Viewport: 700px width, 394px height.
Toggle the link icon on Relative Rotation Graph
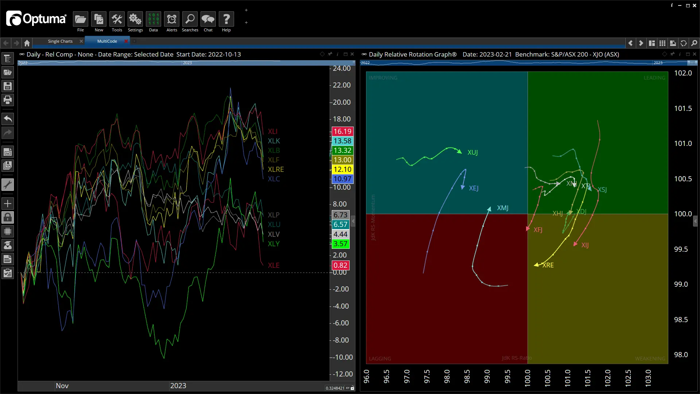click(x=364, y=54)
